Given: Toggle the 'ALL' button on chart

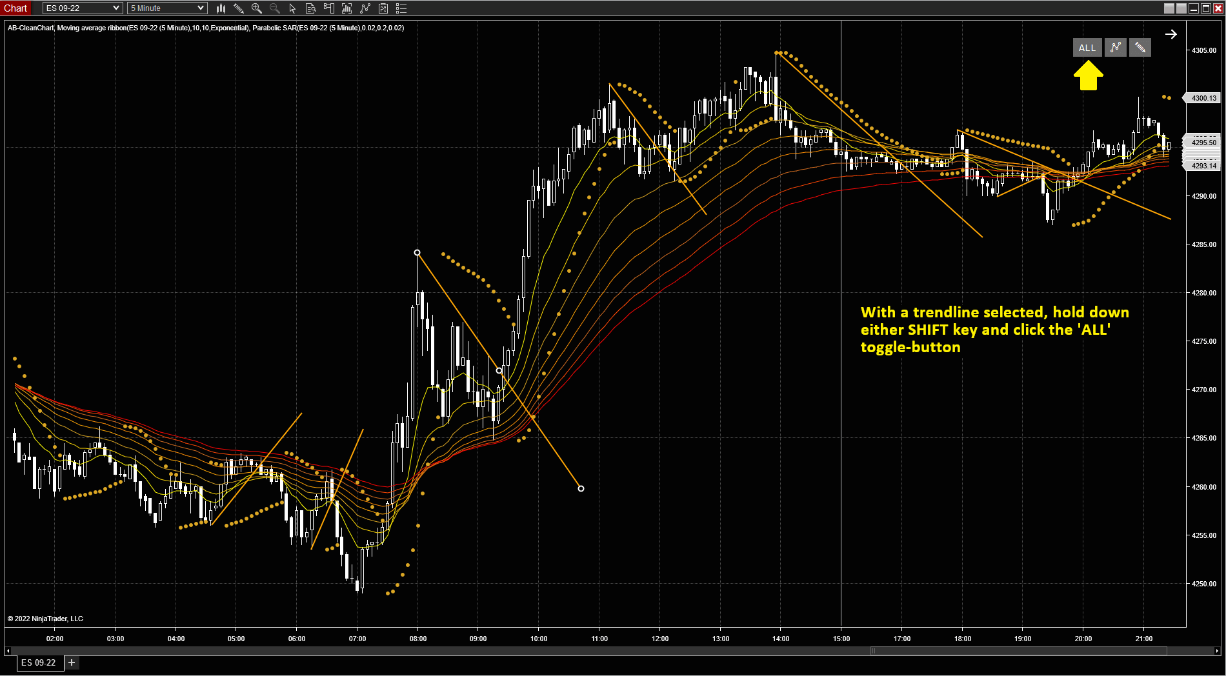Looking at the screenshot, I should [x=1087, y=48].
